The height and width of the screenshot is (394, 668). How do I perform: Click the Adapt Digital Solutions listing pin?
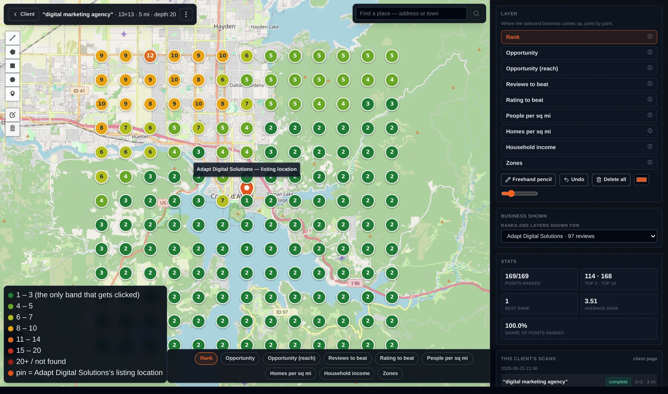point(247,188)
